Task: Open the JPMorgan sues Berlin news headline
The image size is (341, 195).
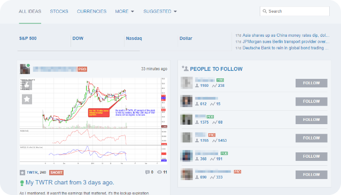Action: [x=286, y=42]
